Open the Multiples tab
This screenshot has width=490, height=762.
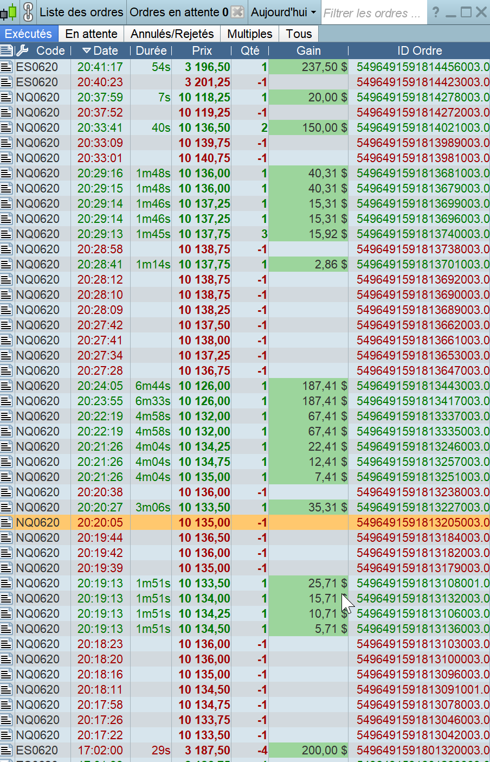pos(250,34)
